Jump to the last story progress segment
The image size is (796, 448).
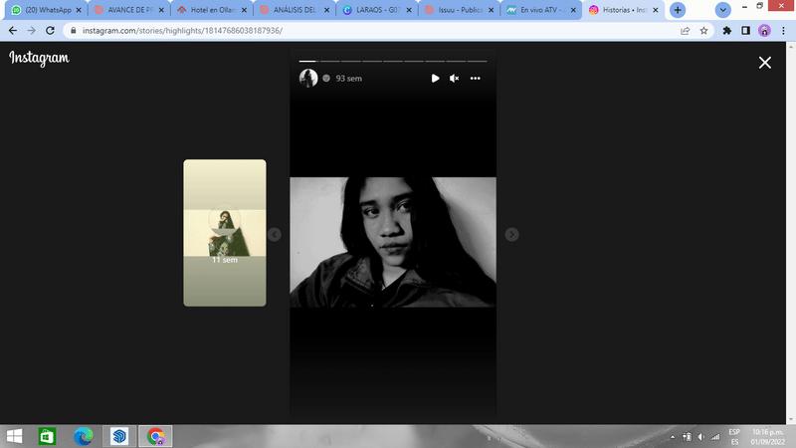click(478, 61)
